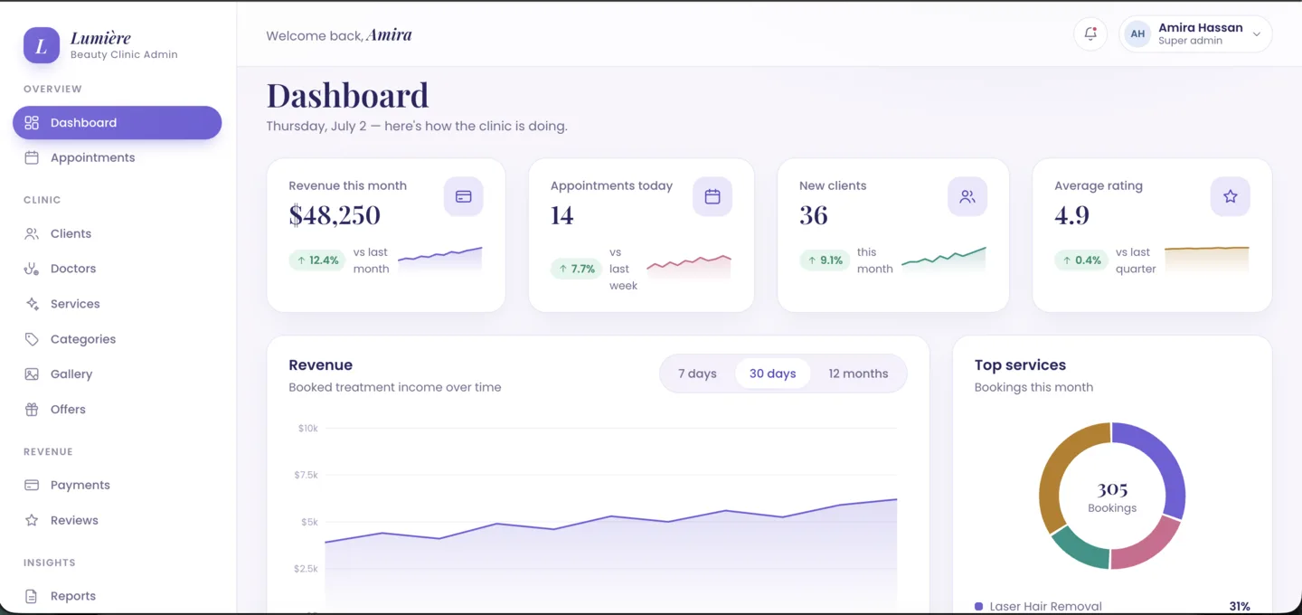Click the Dashboard grid icon in sidebar
Image resolution: width=1302 pixels, height=615 pixels.
click(32, 123)
